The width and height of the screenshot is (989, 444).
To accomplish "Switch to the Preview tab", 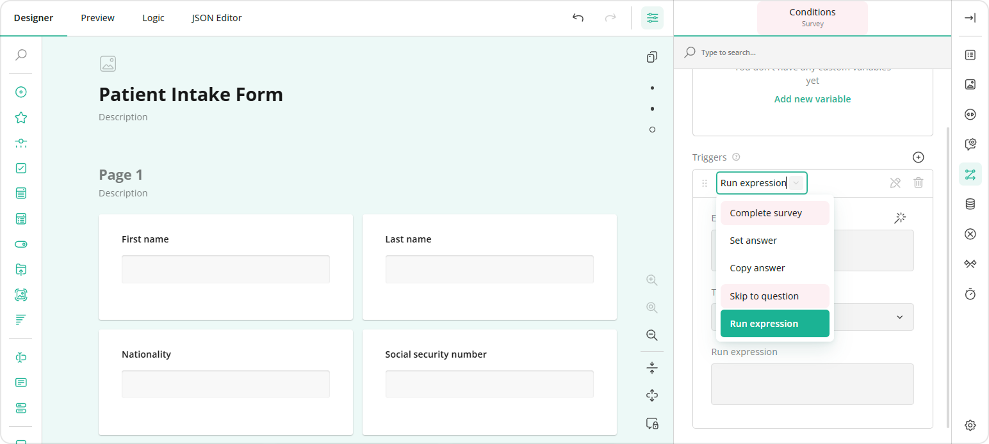I will [x=97, y=17].
